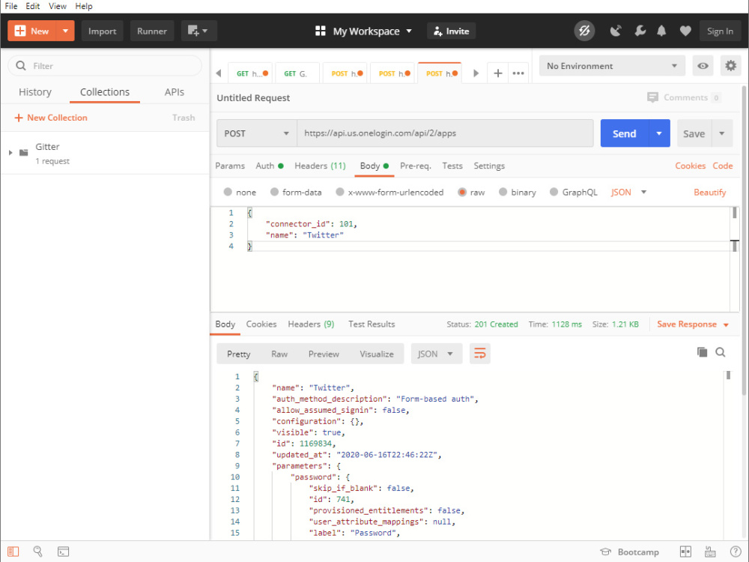Switch response view to Visualize
This screenshot has width=749, height=562.
coord(377,354)
